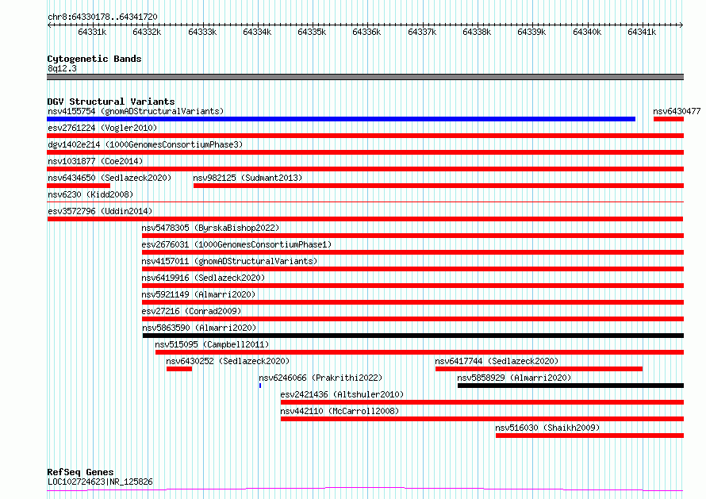706x499 pixels.
Task: Click nsv1031877 (Coe2014) variant label
Action: [x=95, y=161]
